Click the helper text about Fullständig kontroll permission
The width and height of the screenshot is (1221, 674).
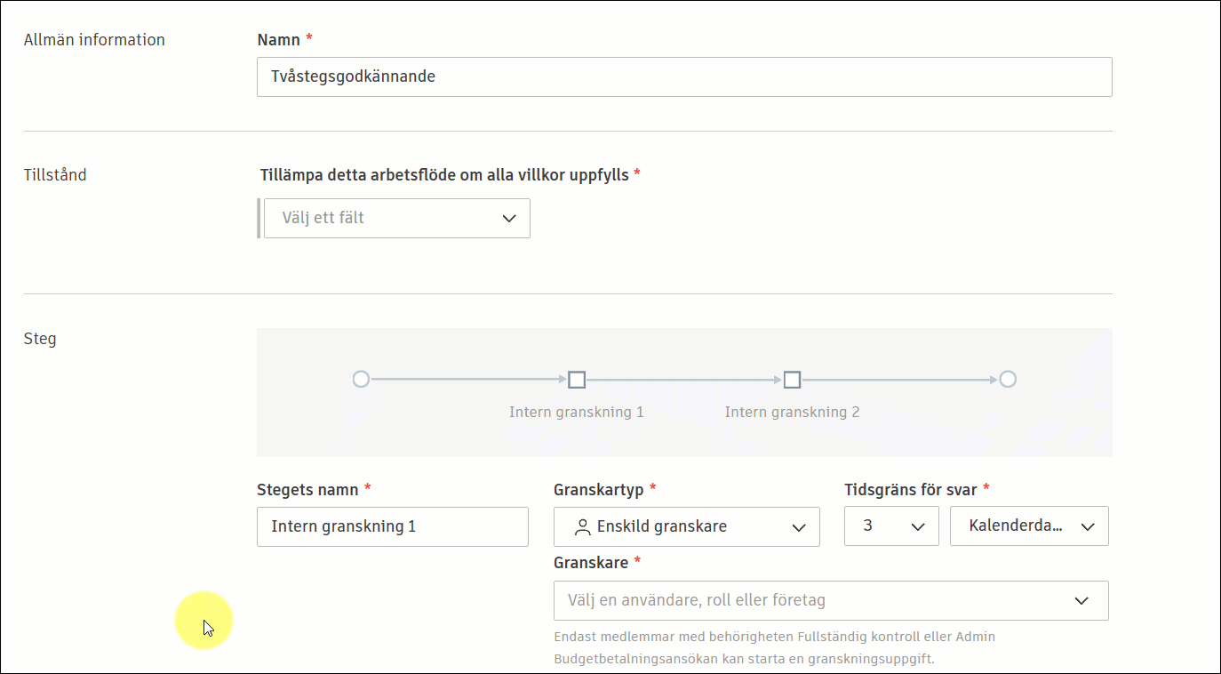tap(774, 646)
